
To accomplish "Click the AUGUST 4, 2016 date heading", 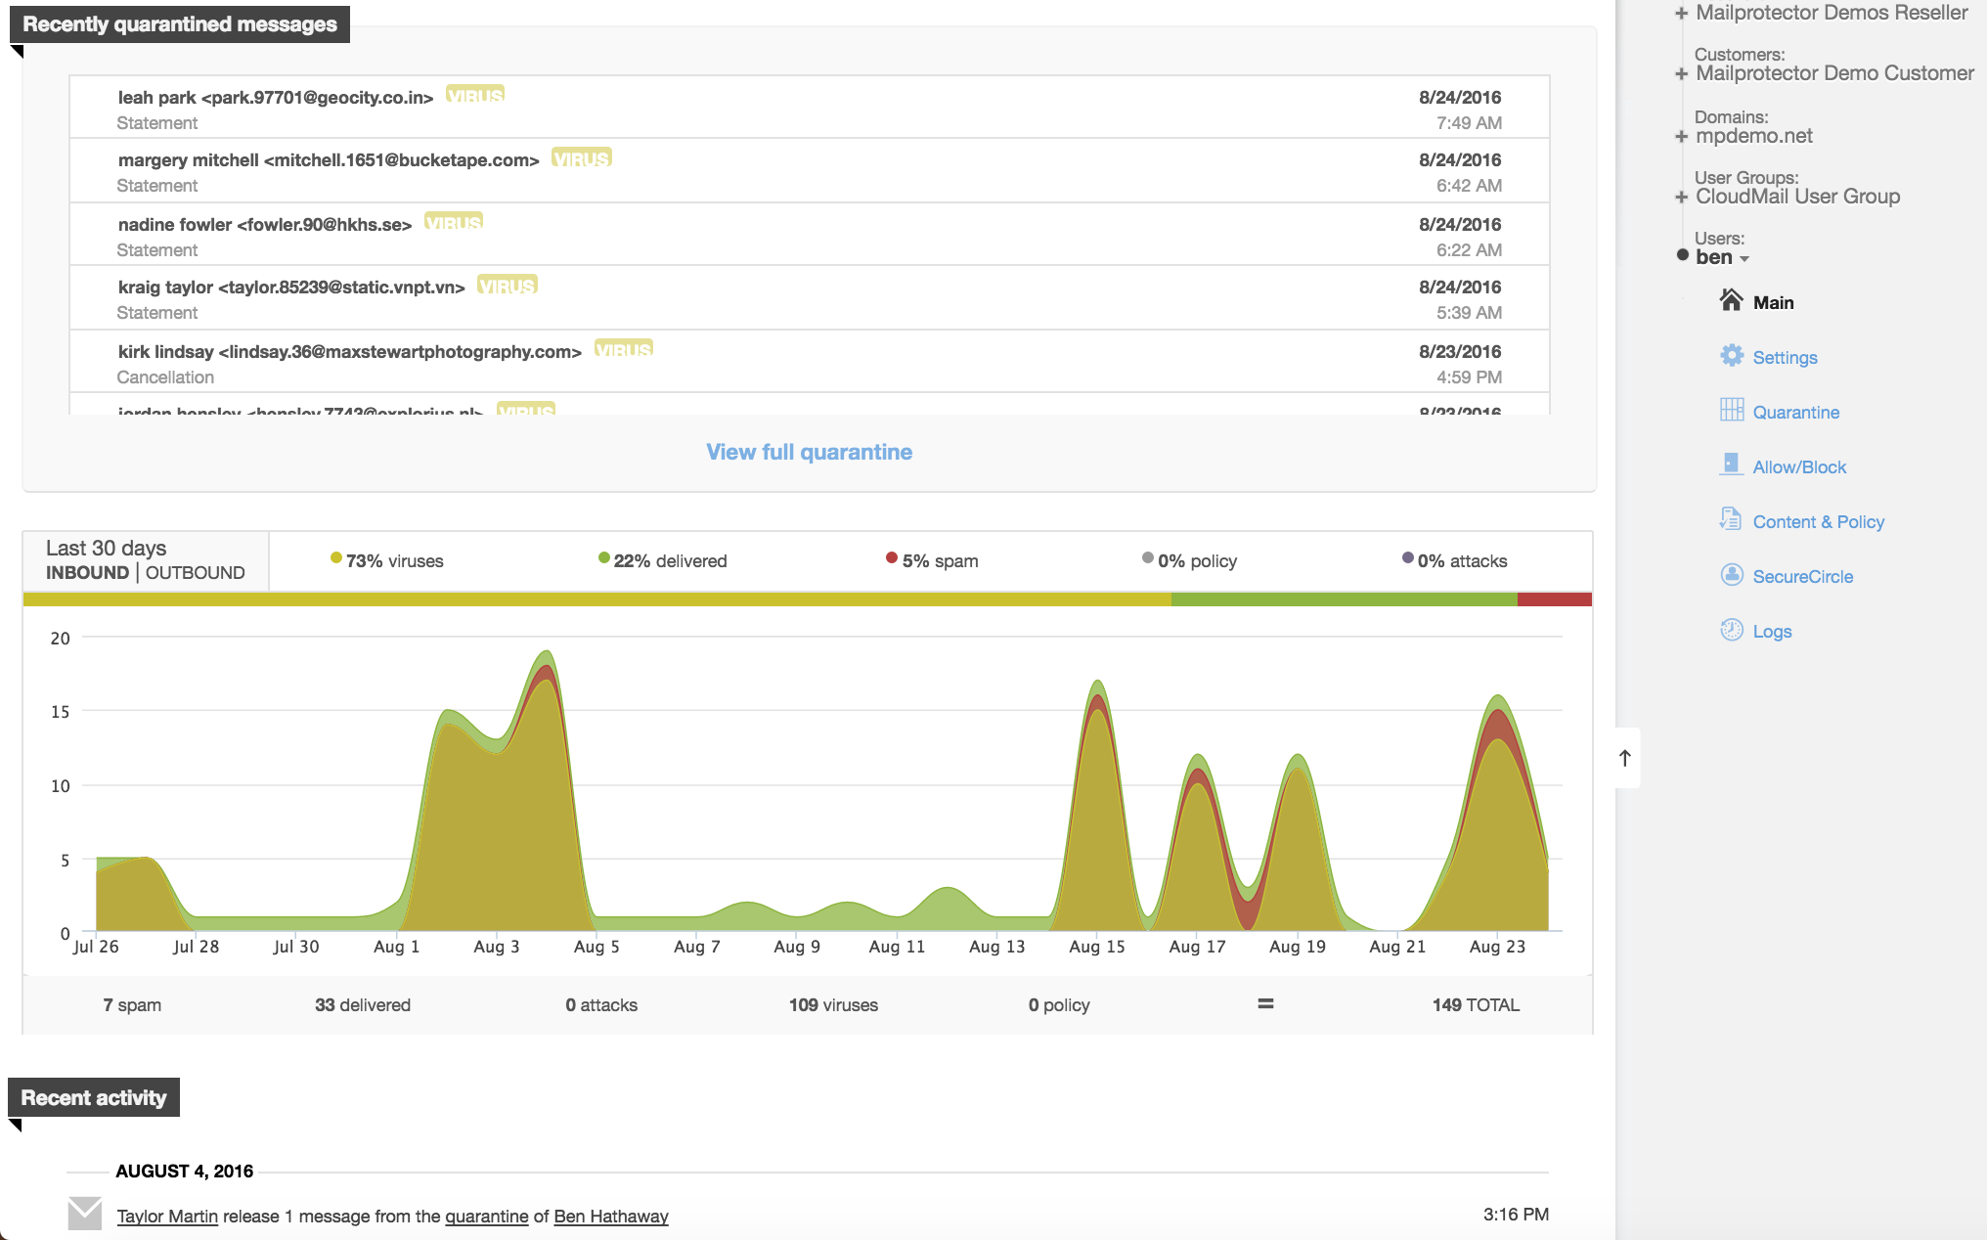I will click(x=184, y=1172).
